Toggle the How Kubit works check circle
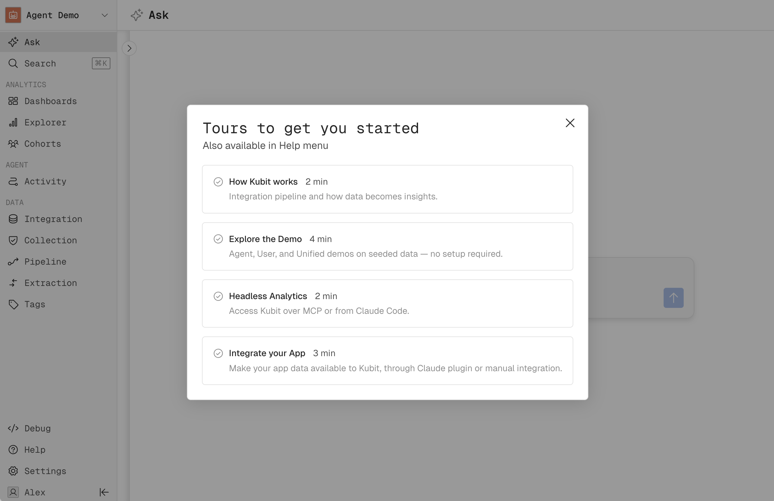Viewport: 774px width, 501px height. click(x=218, y=182)
